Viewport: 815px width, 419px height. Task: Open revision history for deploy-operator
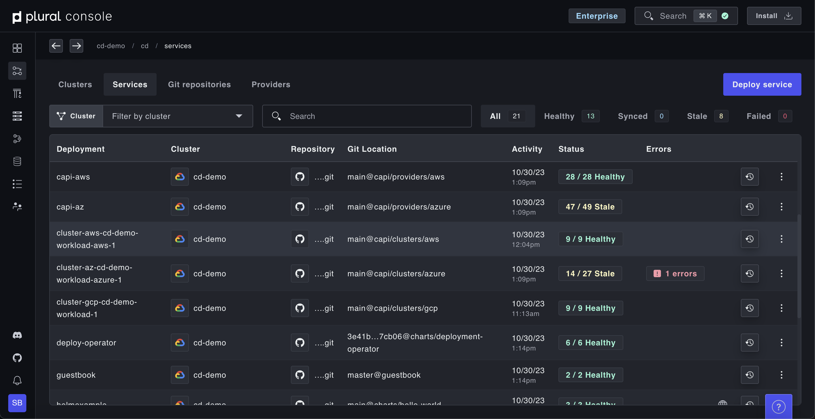click(x=750, y=343)
